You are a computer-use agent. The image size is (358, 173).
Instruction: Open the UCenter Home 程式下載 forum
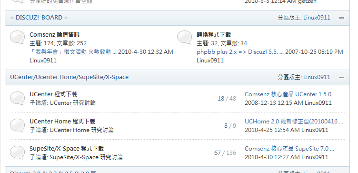tap(62, 122)
